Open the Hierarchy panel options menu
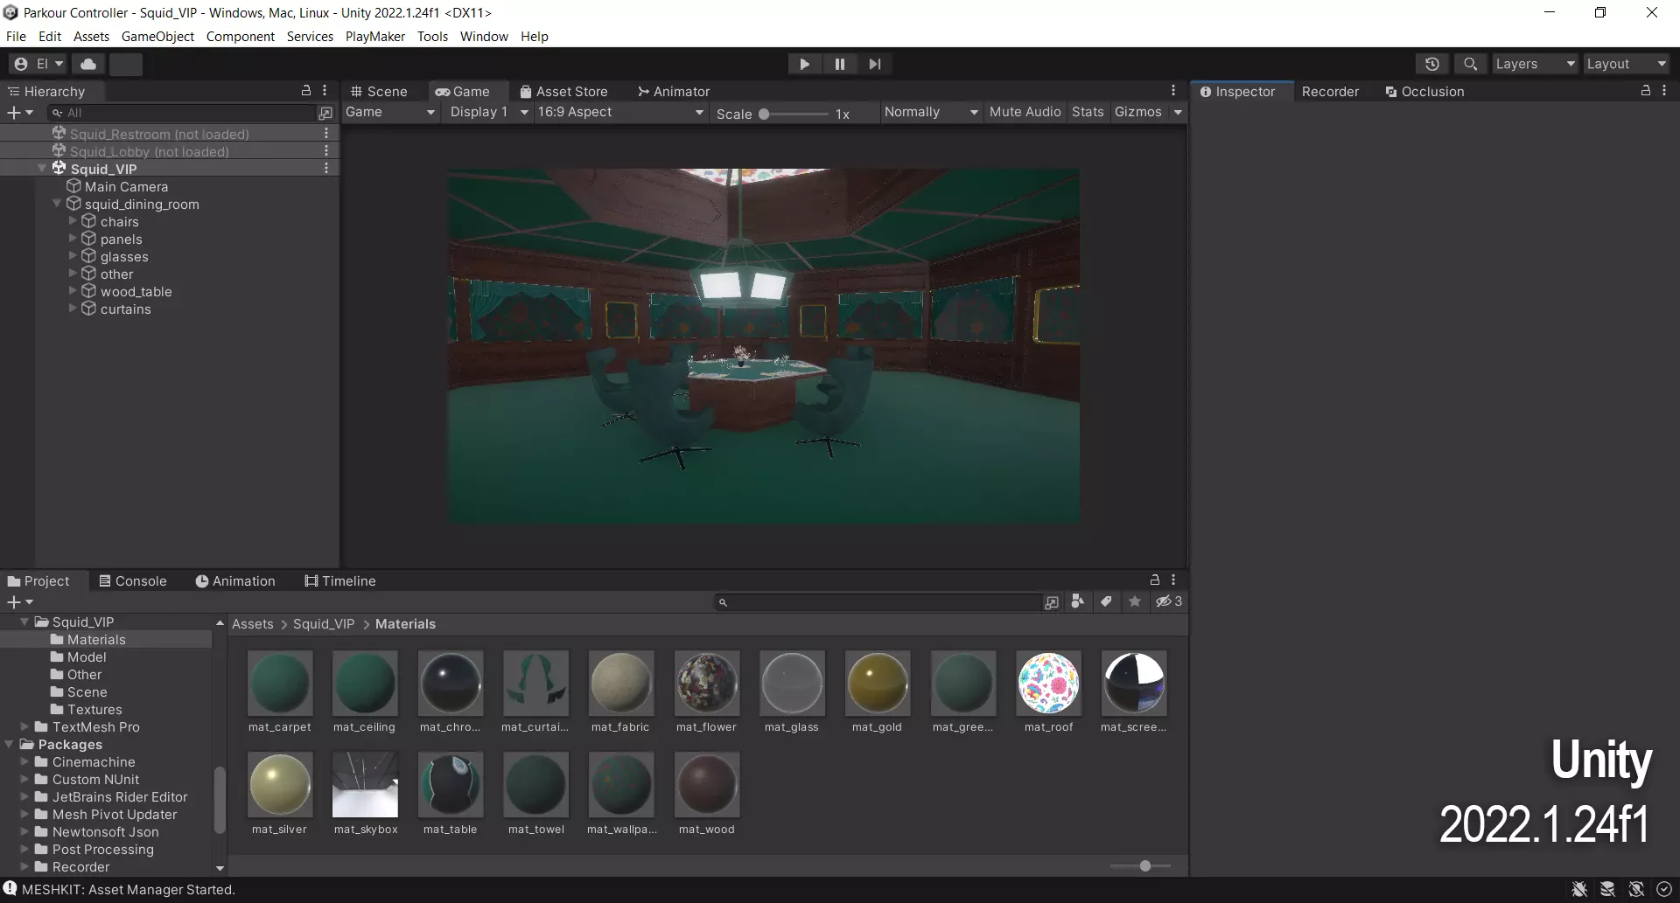The width and height of the screenshot is (1680, 903). pyautogui.click(x=325, y=91)
